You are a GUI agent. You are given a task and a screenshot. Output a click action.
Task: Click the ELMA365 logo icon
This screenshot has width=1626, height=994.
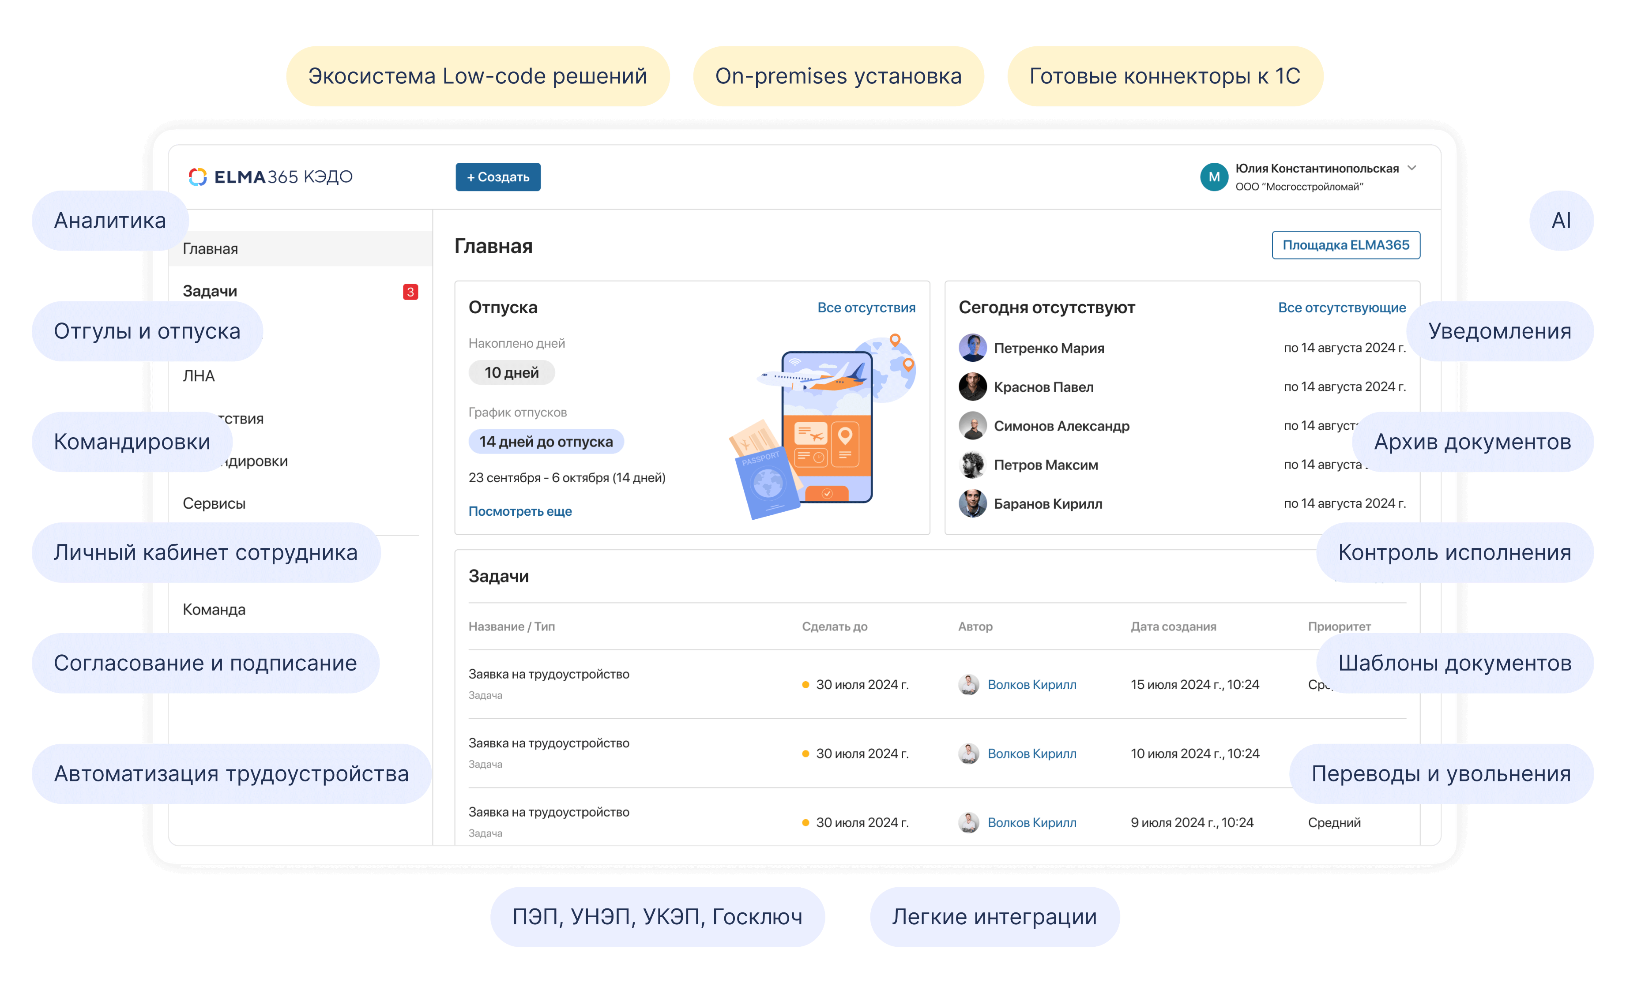pyautogui.click(x=197, y=177)
